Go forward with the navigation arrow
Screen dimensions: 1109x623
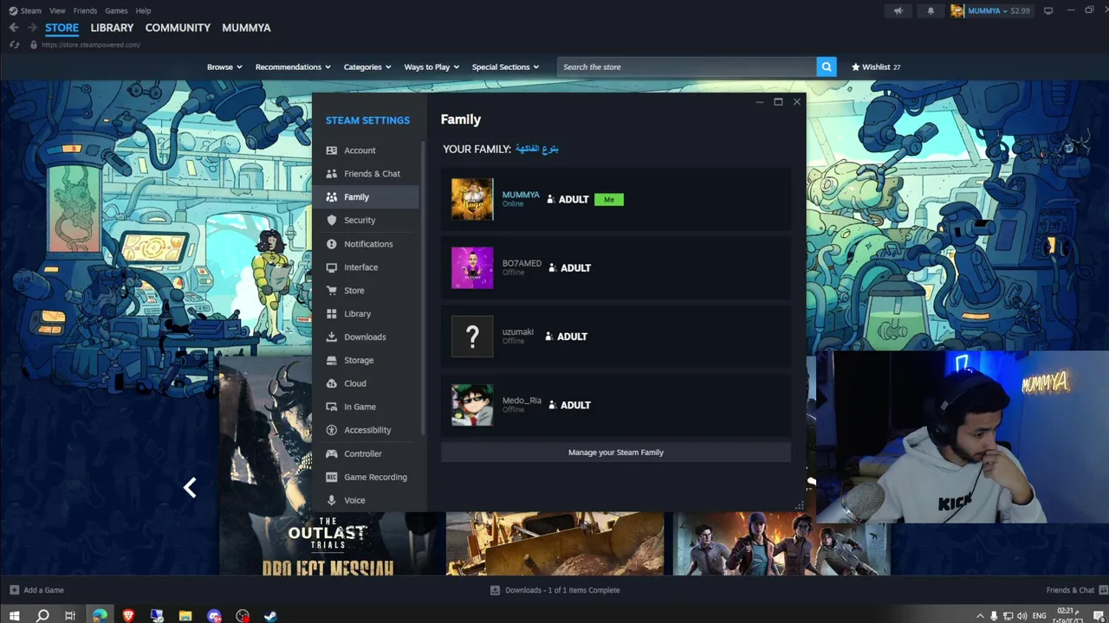tap(32, 28)
